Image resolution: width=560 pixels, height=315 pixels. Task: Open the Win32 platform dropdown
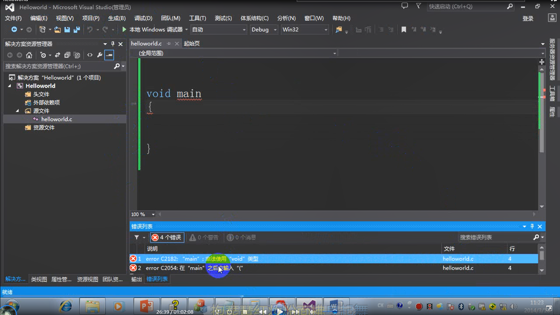304,30
